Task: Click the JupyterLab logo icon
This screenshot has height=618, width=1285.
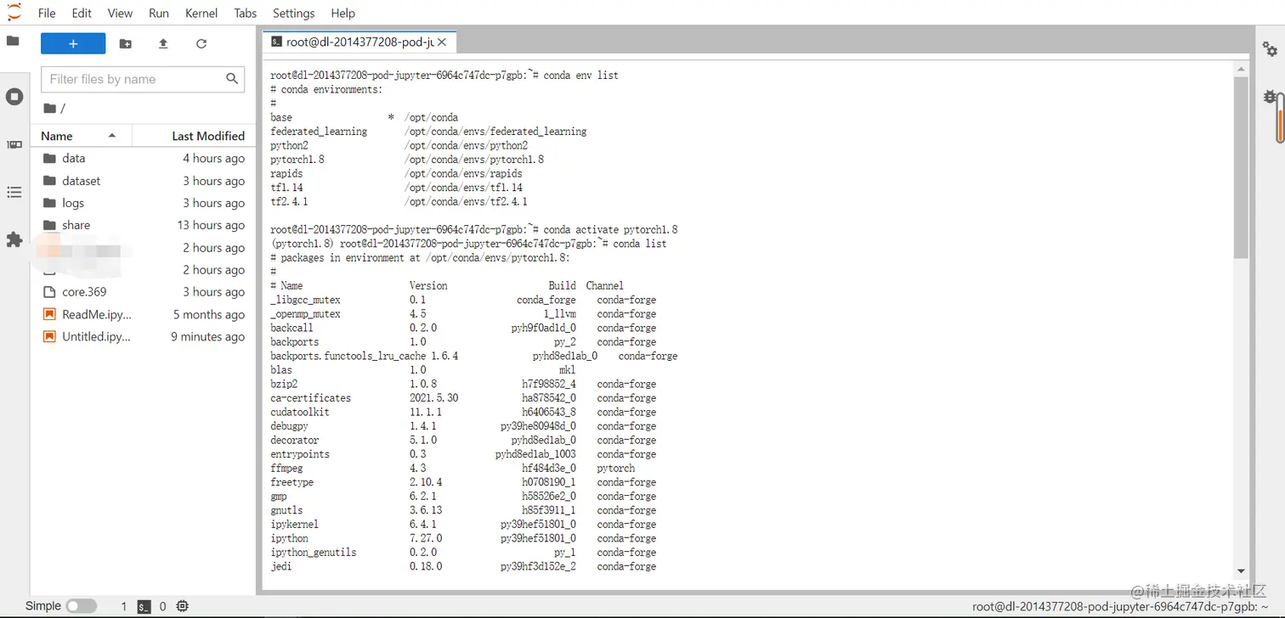Action: tap(14, 11)
